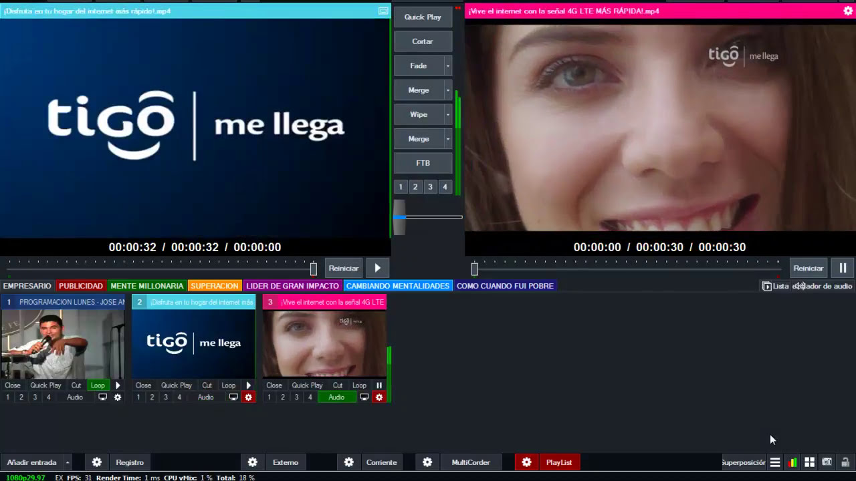Open gear next to MultiCorder button
The width and height of the screenshot is (856, 481).
(427, 462)
